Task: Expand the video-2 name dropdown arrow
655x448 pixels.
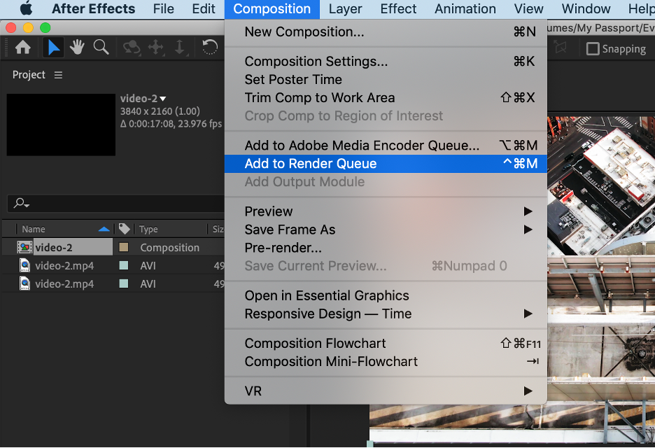Action: 163,99
